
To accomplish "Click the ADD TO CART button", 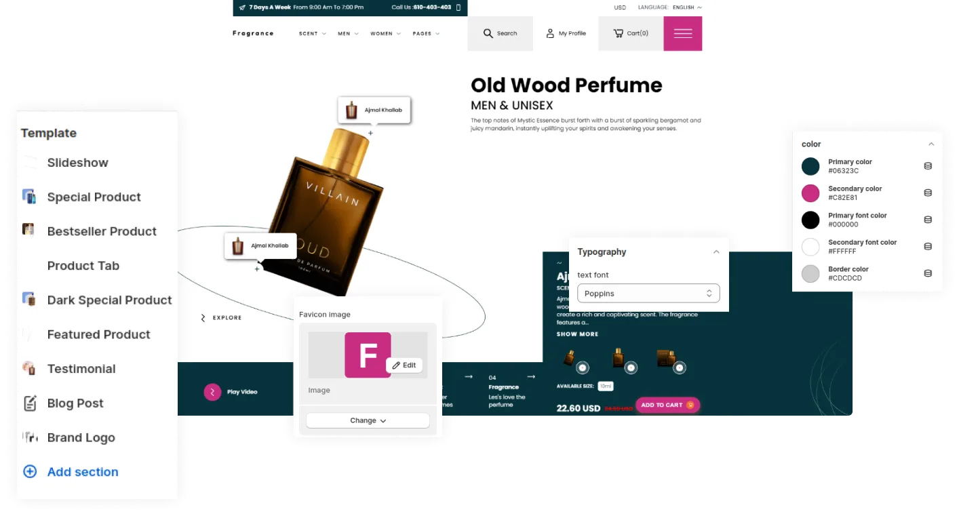I will (667, 405).
